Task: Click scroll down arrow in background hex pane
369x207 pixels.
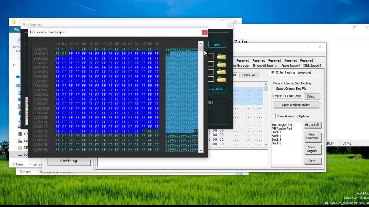Action: (x=266, y=145)
